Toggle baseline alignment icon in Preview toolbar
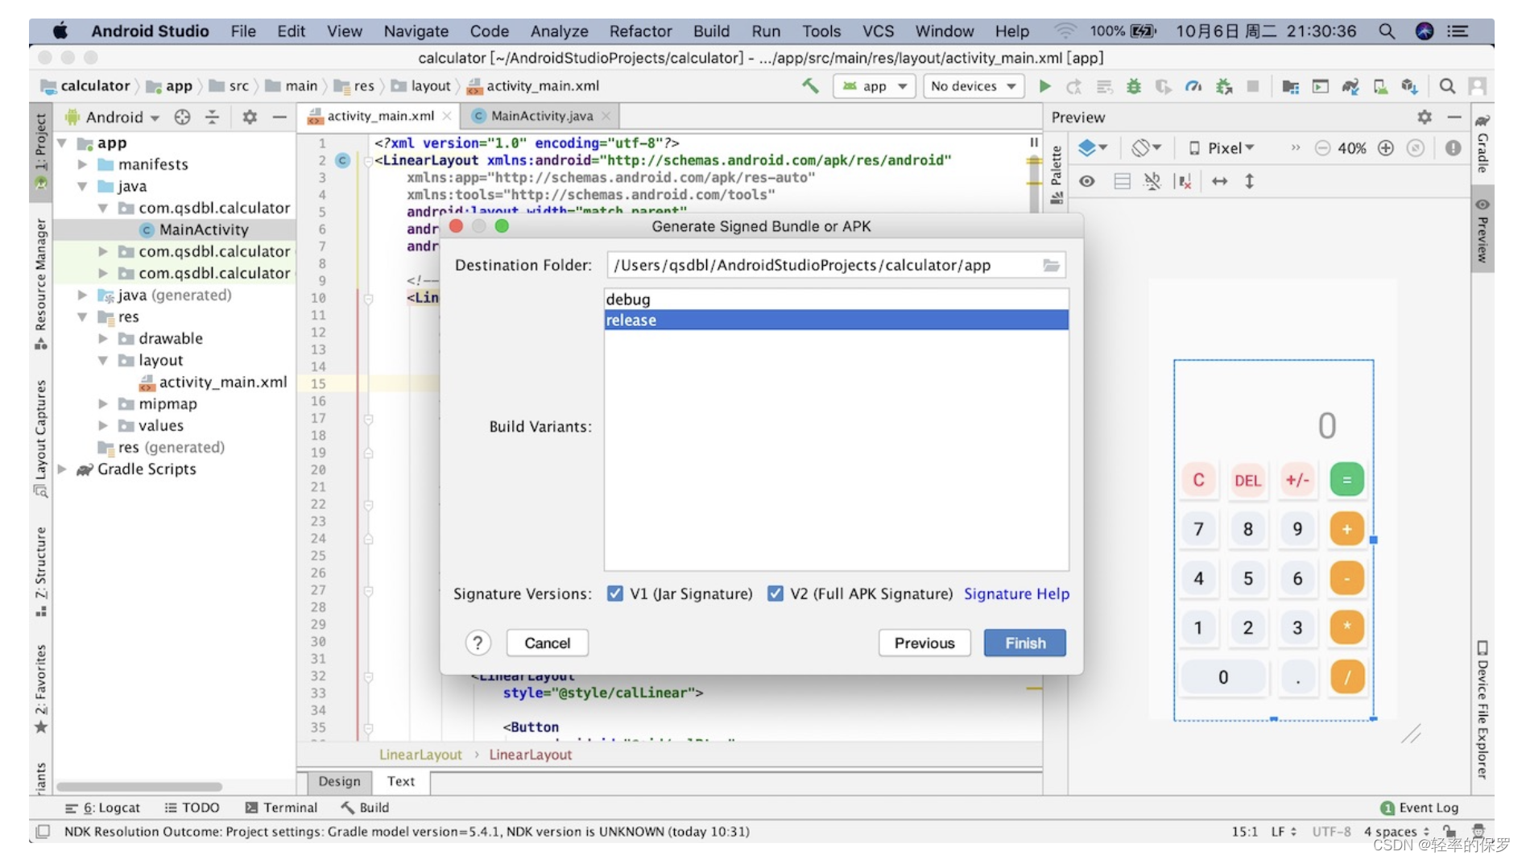 (1152, 181)
